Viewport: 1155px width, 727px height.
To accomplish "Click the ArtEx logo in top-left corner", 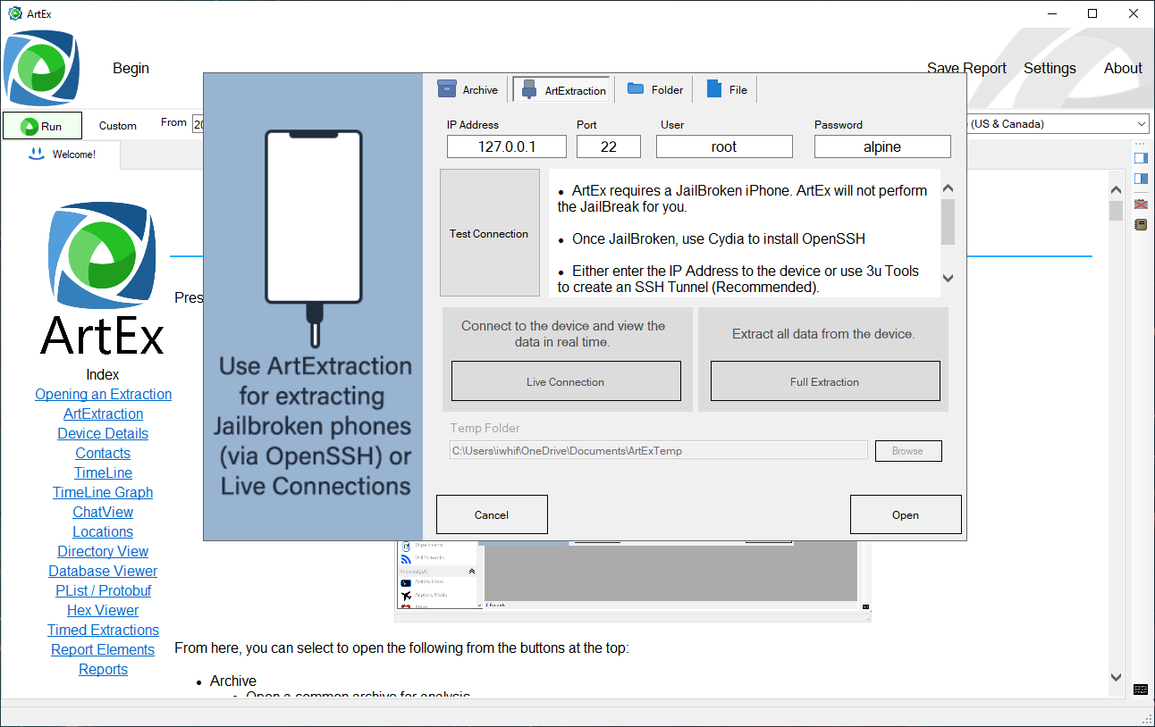I will click(41, 68).
